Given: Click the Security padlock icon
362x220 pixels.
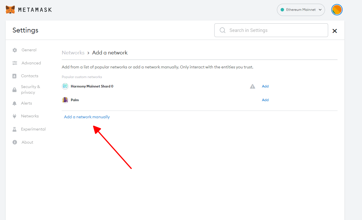Looking at the screenshot, I should pos(15,90).
